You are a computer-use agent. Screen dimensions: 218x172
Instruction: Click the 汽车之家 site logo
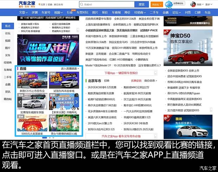27,4
